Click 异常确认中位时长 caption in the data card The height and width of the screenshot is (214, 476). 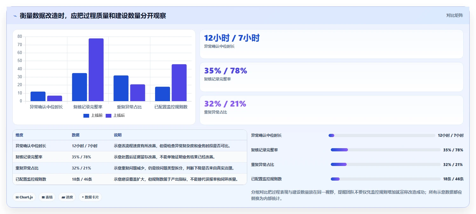pyautogui.click(x=219, y=46)
